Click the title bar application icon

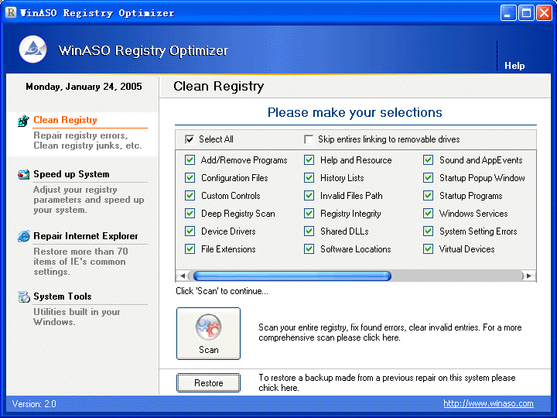pos(11,12)
